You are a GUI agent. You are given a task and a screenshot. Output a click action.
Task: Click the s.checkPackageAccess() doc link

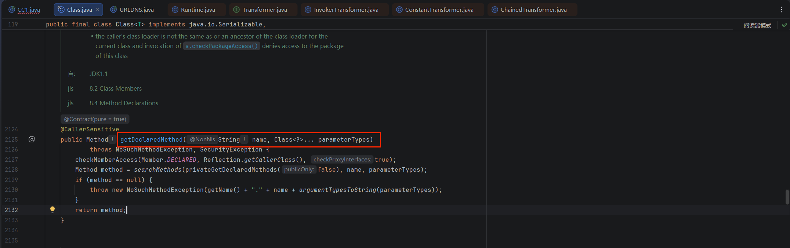tap(222, 46)
